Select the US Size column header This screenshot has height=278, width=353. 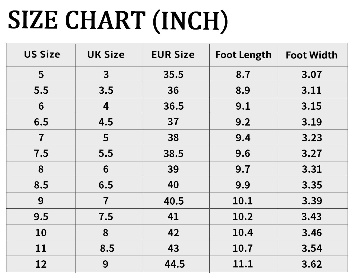42,54
